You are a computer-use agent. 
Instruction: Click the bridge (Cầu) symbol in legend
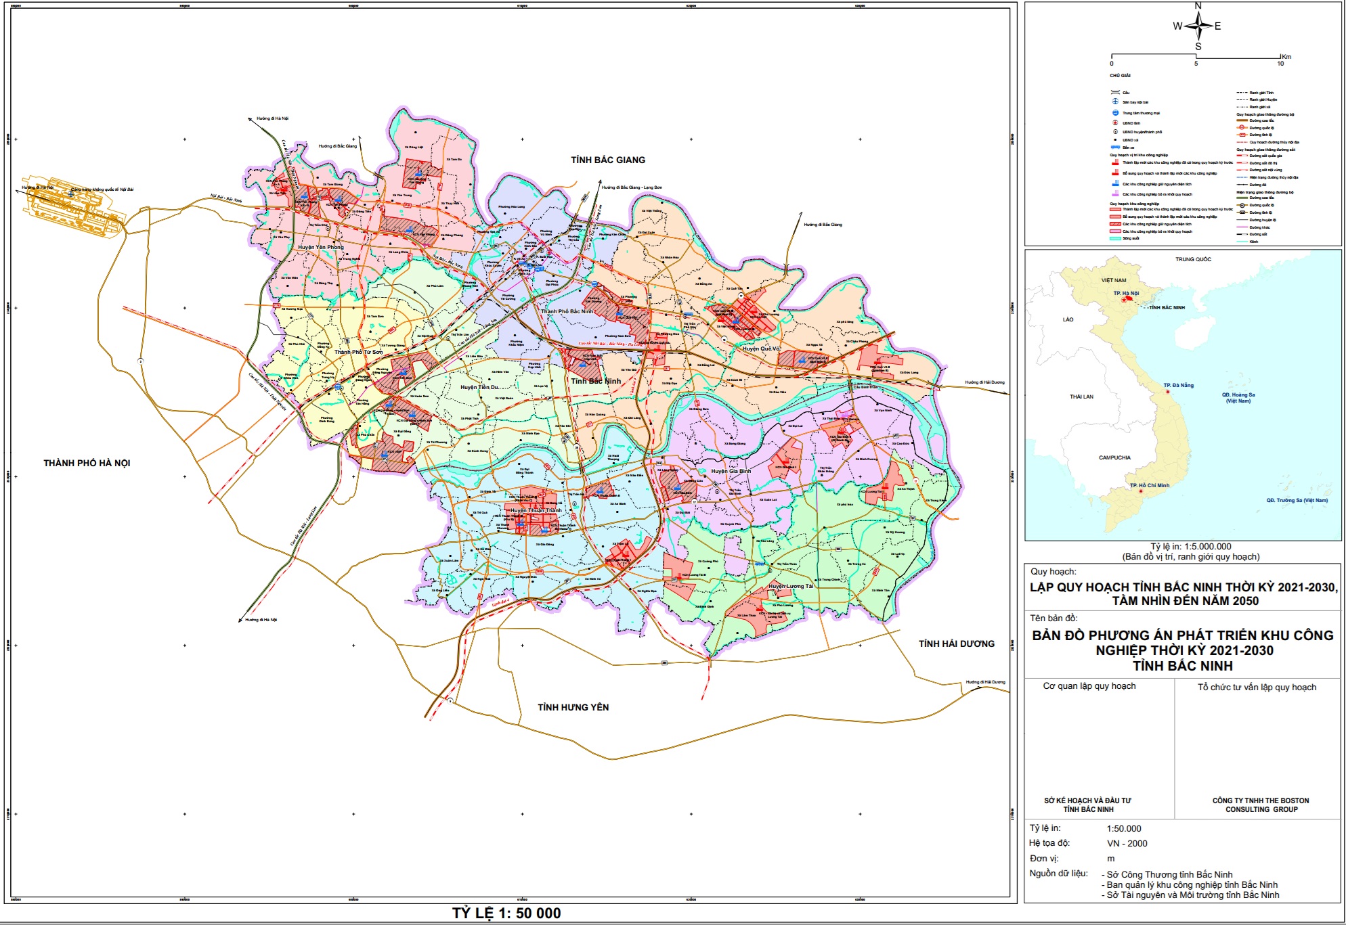coord(1115,93)
